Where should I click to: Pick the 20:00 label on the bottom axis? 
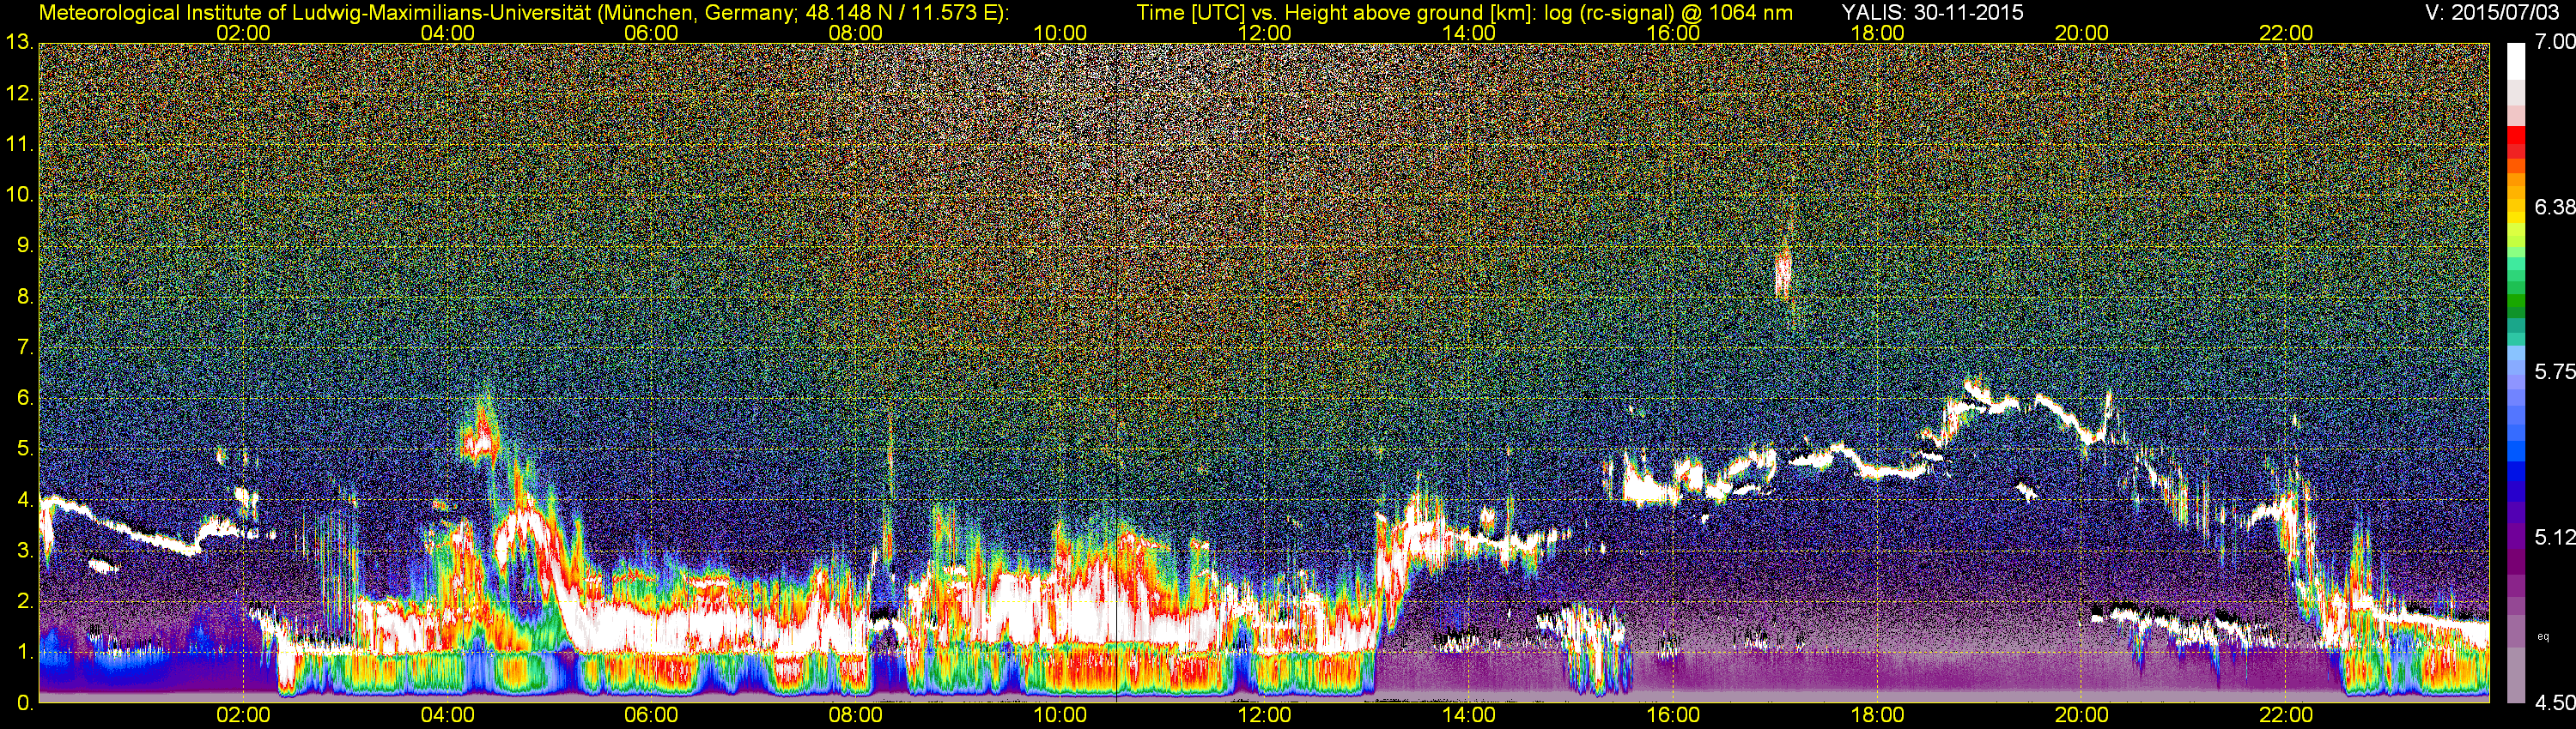tap(2082, 715)
